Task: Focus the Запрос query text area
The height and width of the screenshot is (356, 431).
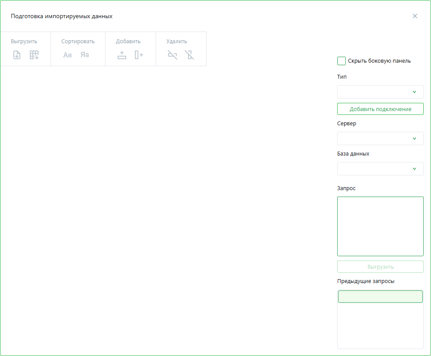Action: pos(380,226)
